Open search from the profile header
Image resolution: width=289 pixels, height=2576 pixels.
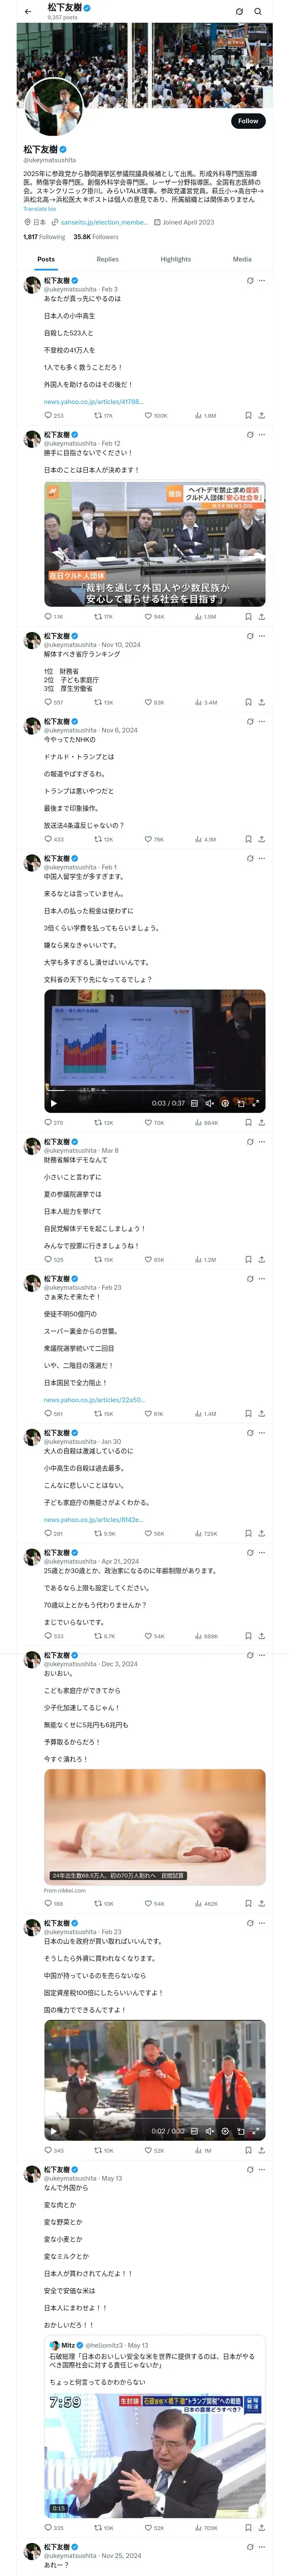pyautogui.click(x=258, y=12)
